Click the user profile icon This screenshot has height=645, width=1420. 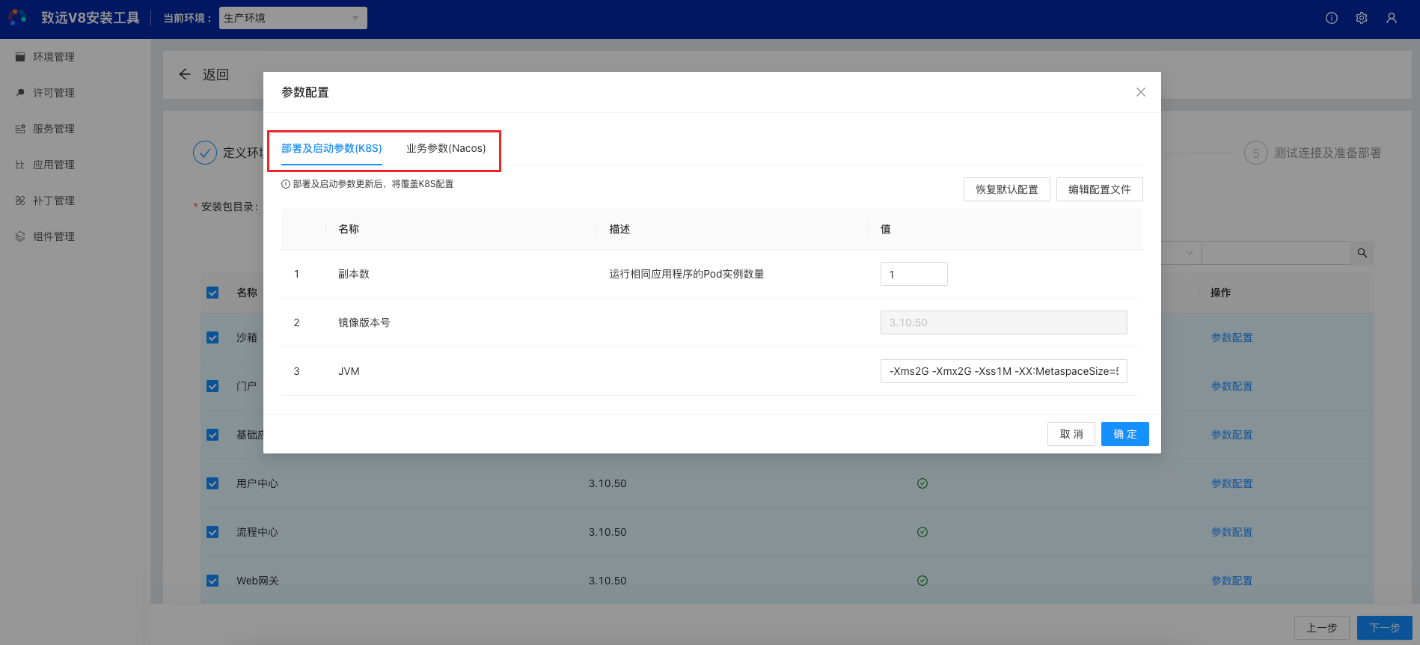(1391, 18)
